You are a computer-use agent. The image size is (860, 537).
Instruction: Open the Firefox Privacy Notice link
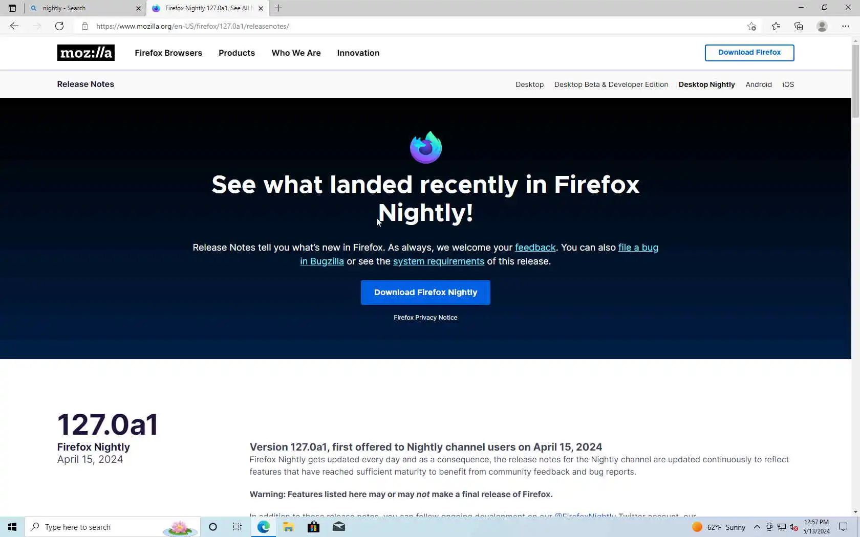425,318
